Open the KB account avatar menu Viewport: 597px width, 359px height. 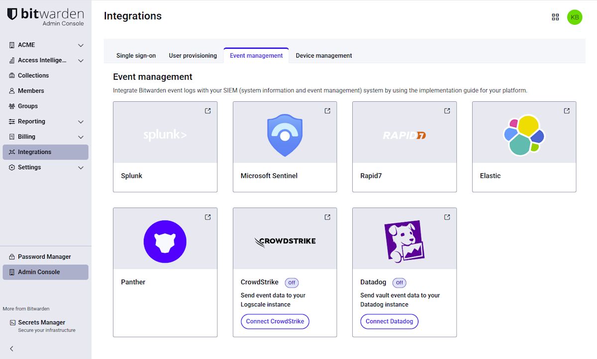(x=575, y=17)
